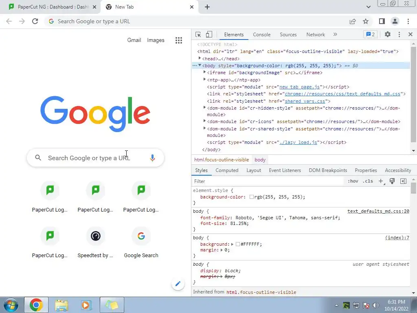This screenshot has height=313, width=417.
Task: Switch to the Console tab
Action: (x=262, y=35)
